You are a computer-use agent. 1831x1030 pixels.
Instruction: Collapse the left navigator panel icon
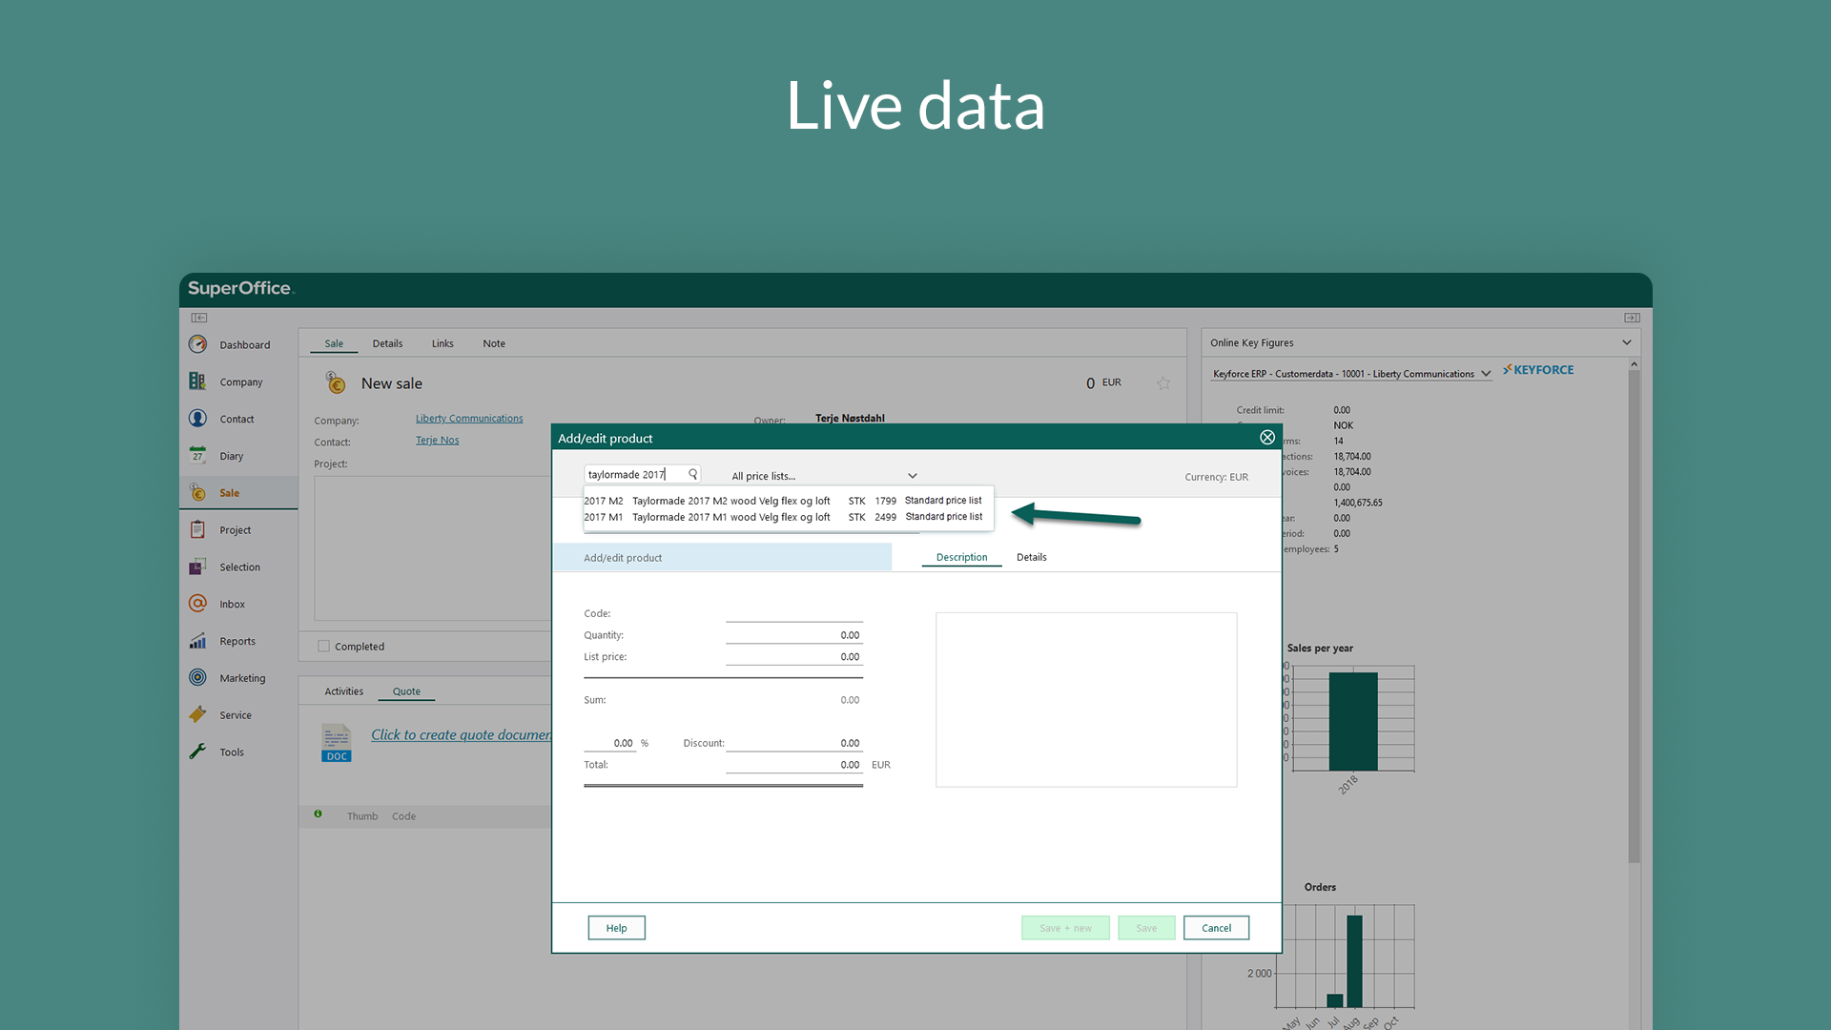(x=198, y=318)
